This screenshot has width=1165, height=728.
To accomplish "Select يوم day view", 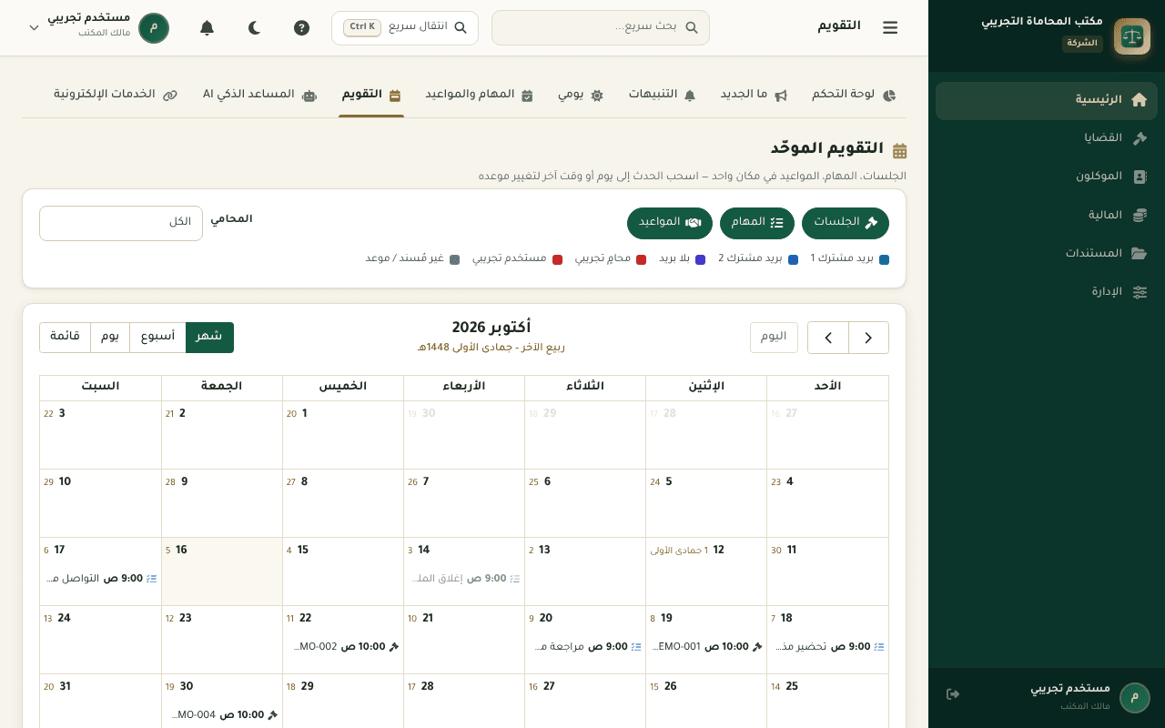I will pyautogui.click(x=110, y=338).
